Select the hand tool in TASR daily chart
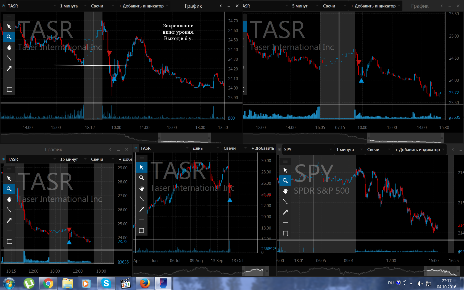464x290 pixels. 142,188
